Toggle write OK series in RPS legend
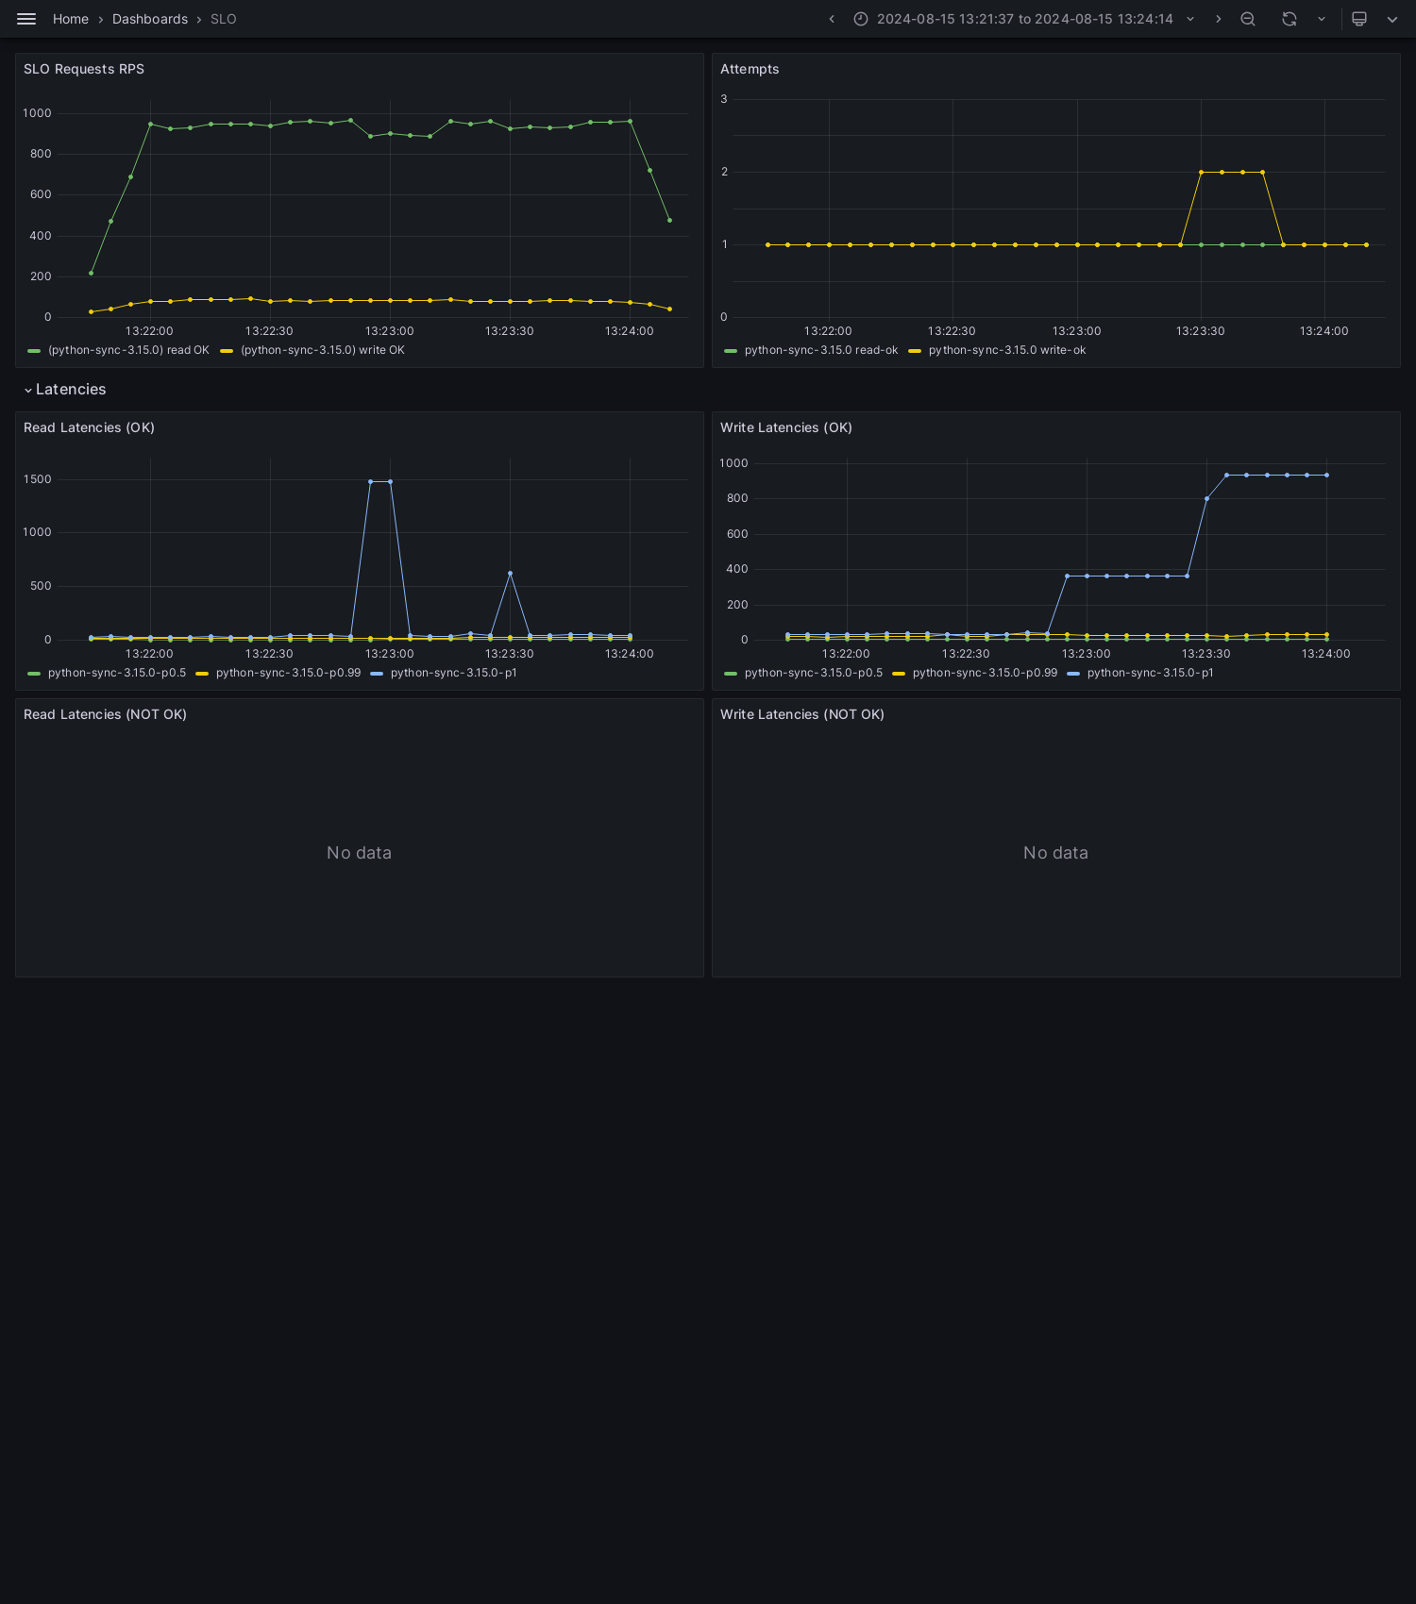Screen dimensions: 1416x1604 [x=323, y=350]
